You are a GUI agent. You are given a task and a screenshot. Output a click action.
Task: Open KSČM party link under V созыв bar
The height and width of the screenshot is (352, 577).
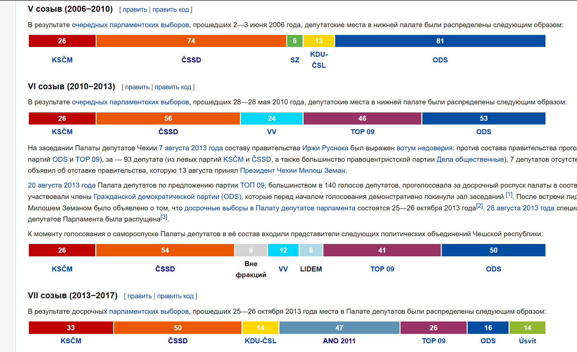pos(62,60)
